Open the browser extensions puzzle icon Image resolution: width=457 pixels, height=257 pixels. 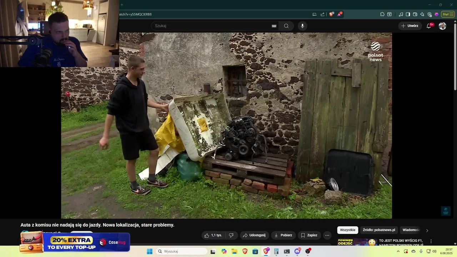click(x=382, y=14)
